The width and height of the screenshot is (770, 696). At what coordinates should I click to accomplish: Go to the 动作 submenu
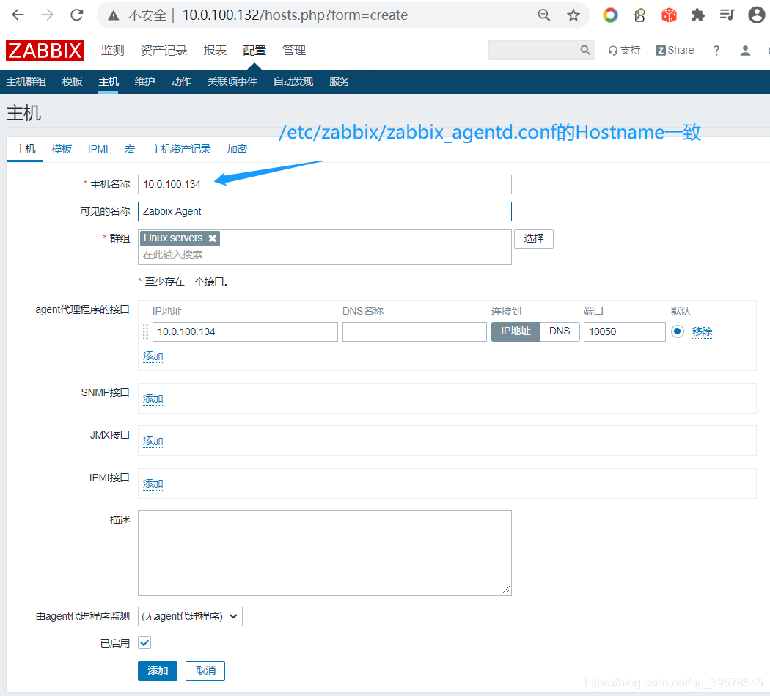180,81
